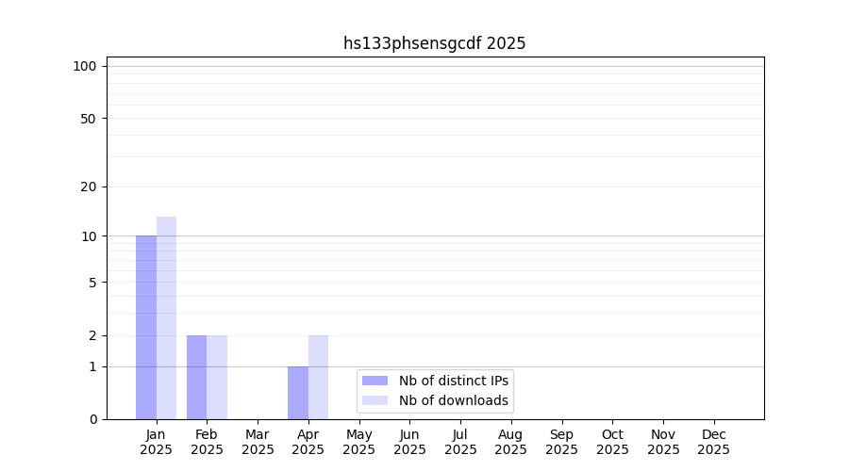Image resolution: width=849 pixels, height=471 pixels.
Task: Click the Jun 2025 x-axis label
Action: [409, 442]
